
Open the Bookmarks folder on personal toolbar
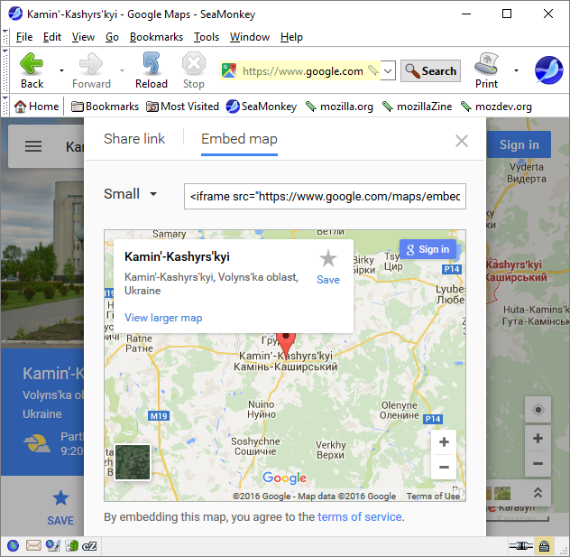point(105,107)
